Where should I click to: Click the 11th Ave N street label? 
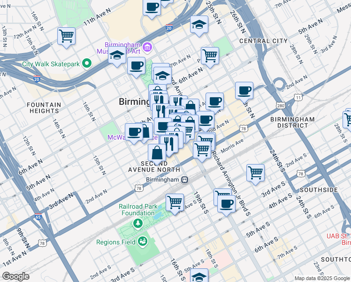click(97, 17)
